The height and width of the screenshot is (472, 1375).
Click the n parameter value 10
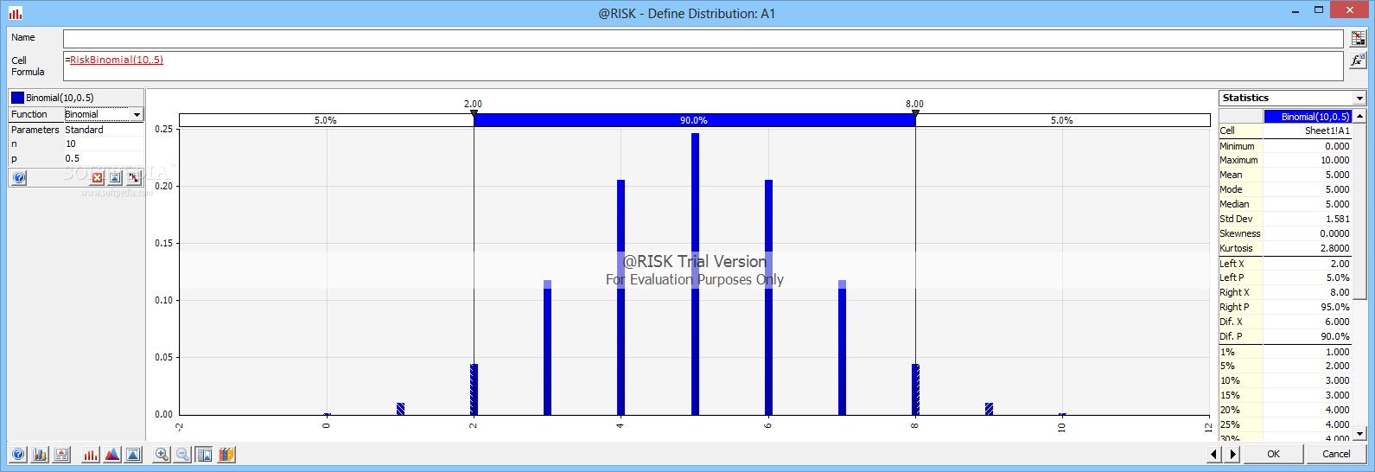[103, 144]
